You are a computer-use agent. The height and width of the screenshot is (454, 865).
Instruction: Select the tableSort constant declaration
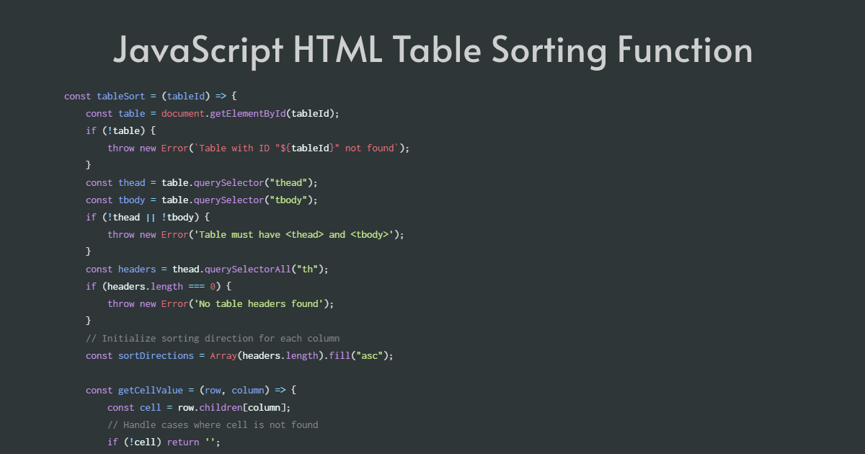tap(120, 96)
